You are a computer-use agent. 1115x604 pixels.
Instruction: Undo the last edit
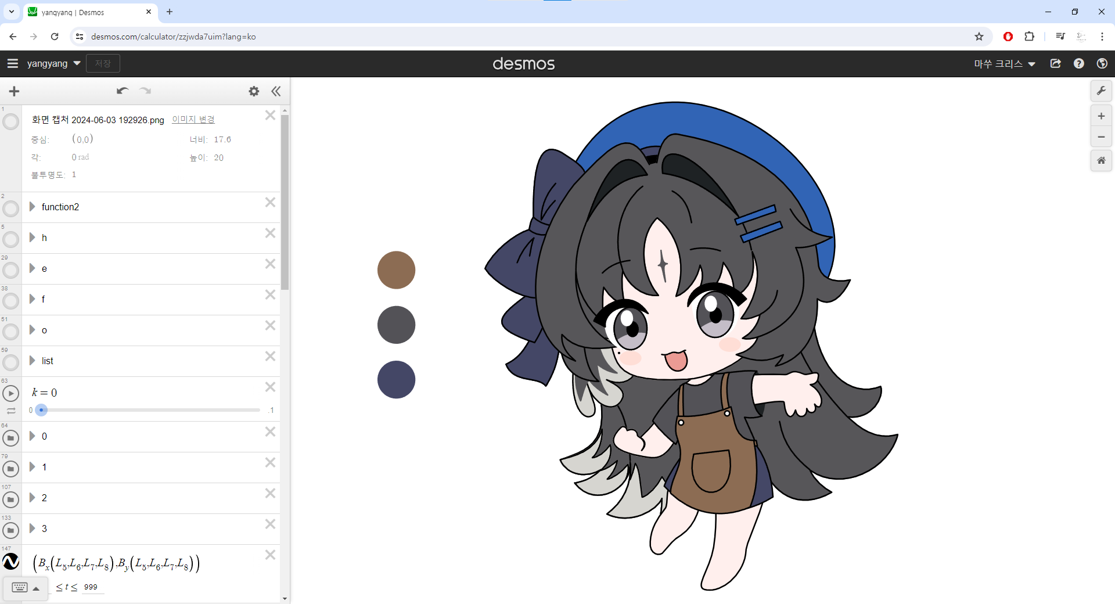[x=122, y=91]
